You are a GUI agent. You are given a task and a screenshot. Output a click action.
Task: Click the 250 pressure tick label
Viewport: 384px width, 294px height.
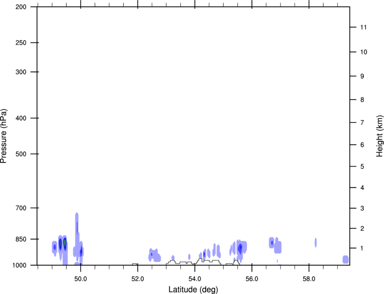[21, 43]
